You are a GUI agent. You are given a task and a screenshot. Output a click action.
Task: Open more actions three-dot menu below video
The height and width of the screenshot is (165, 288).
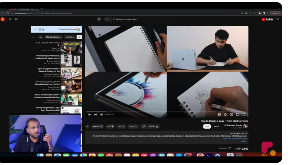click(88, 126)
